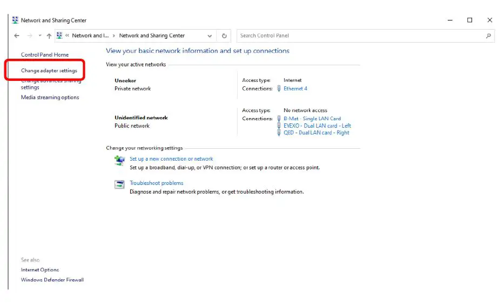Open Windows Defender Firewall

[x=52, y=280]
